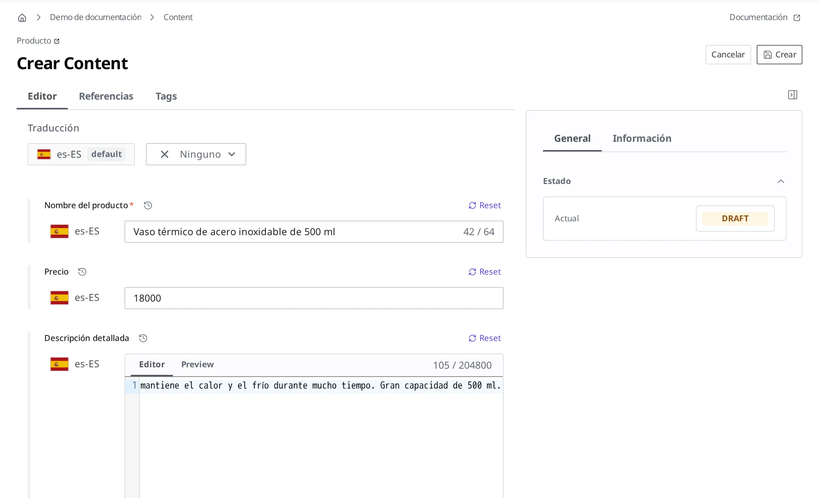Cancel content creation with Cancelar

tap(728, 55)
